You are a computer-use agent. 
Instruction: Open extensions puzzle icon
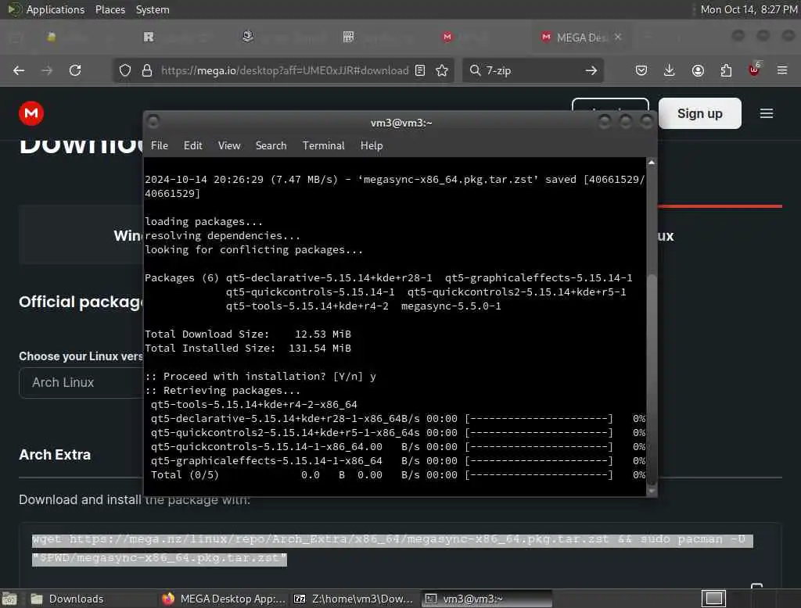(x=726, y=70)
